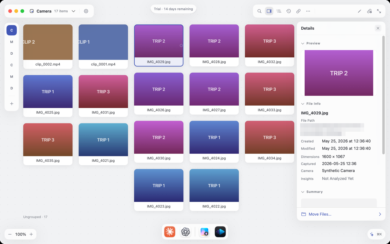Open the history clock icon
This screenshot has height=244, width=390.
(x=289, y=11)
